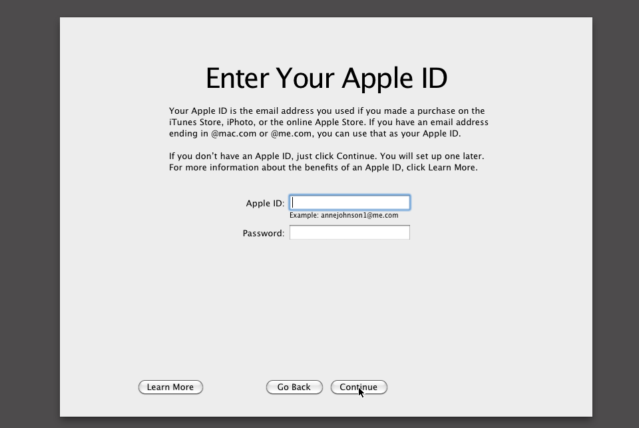Click the 'Enter Your Apple ID' heading

point(326,79)
